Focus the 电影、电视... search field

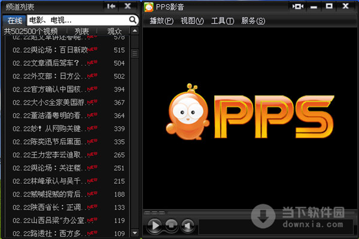(78, 20)
